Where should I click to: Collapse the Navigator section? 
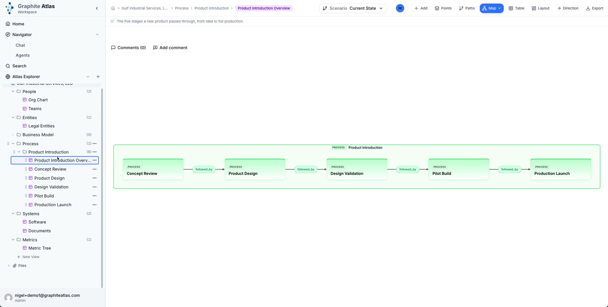(97, 35)
